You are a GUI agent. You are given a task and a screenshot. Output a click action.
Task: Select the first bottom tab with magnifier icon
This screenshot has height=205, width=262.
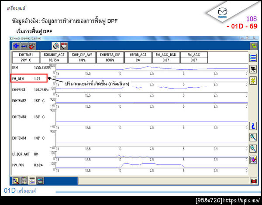pos(16,181)
